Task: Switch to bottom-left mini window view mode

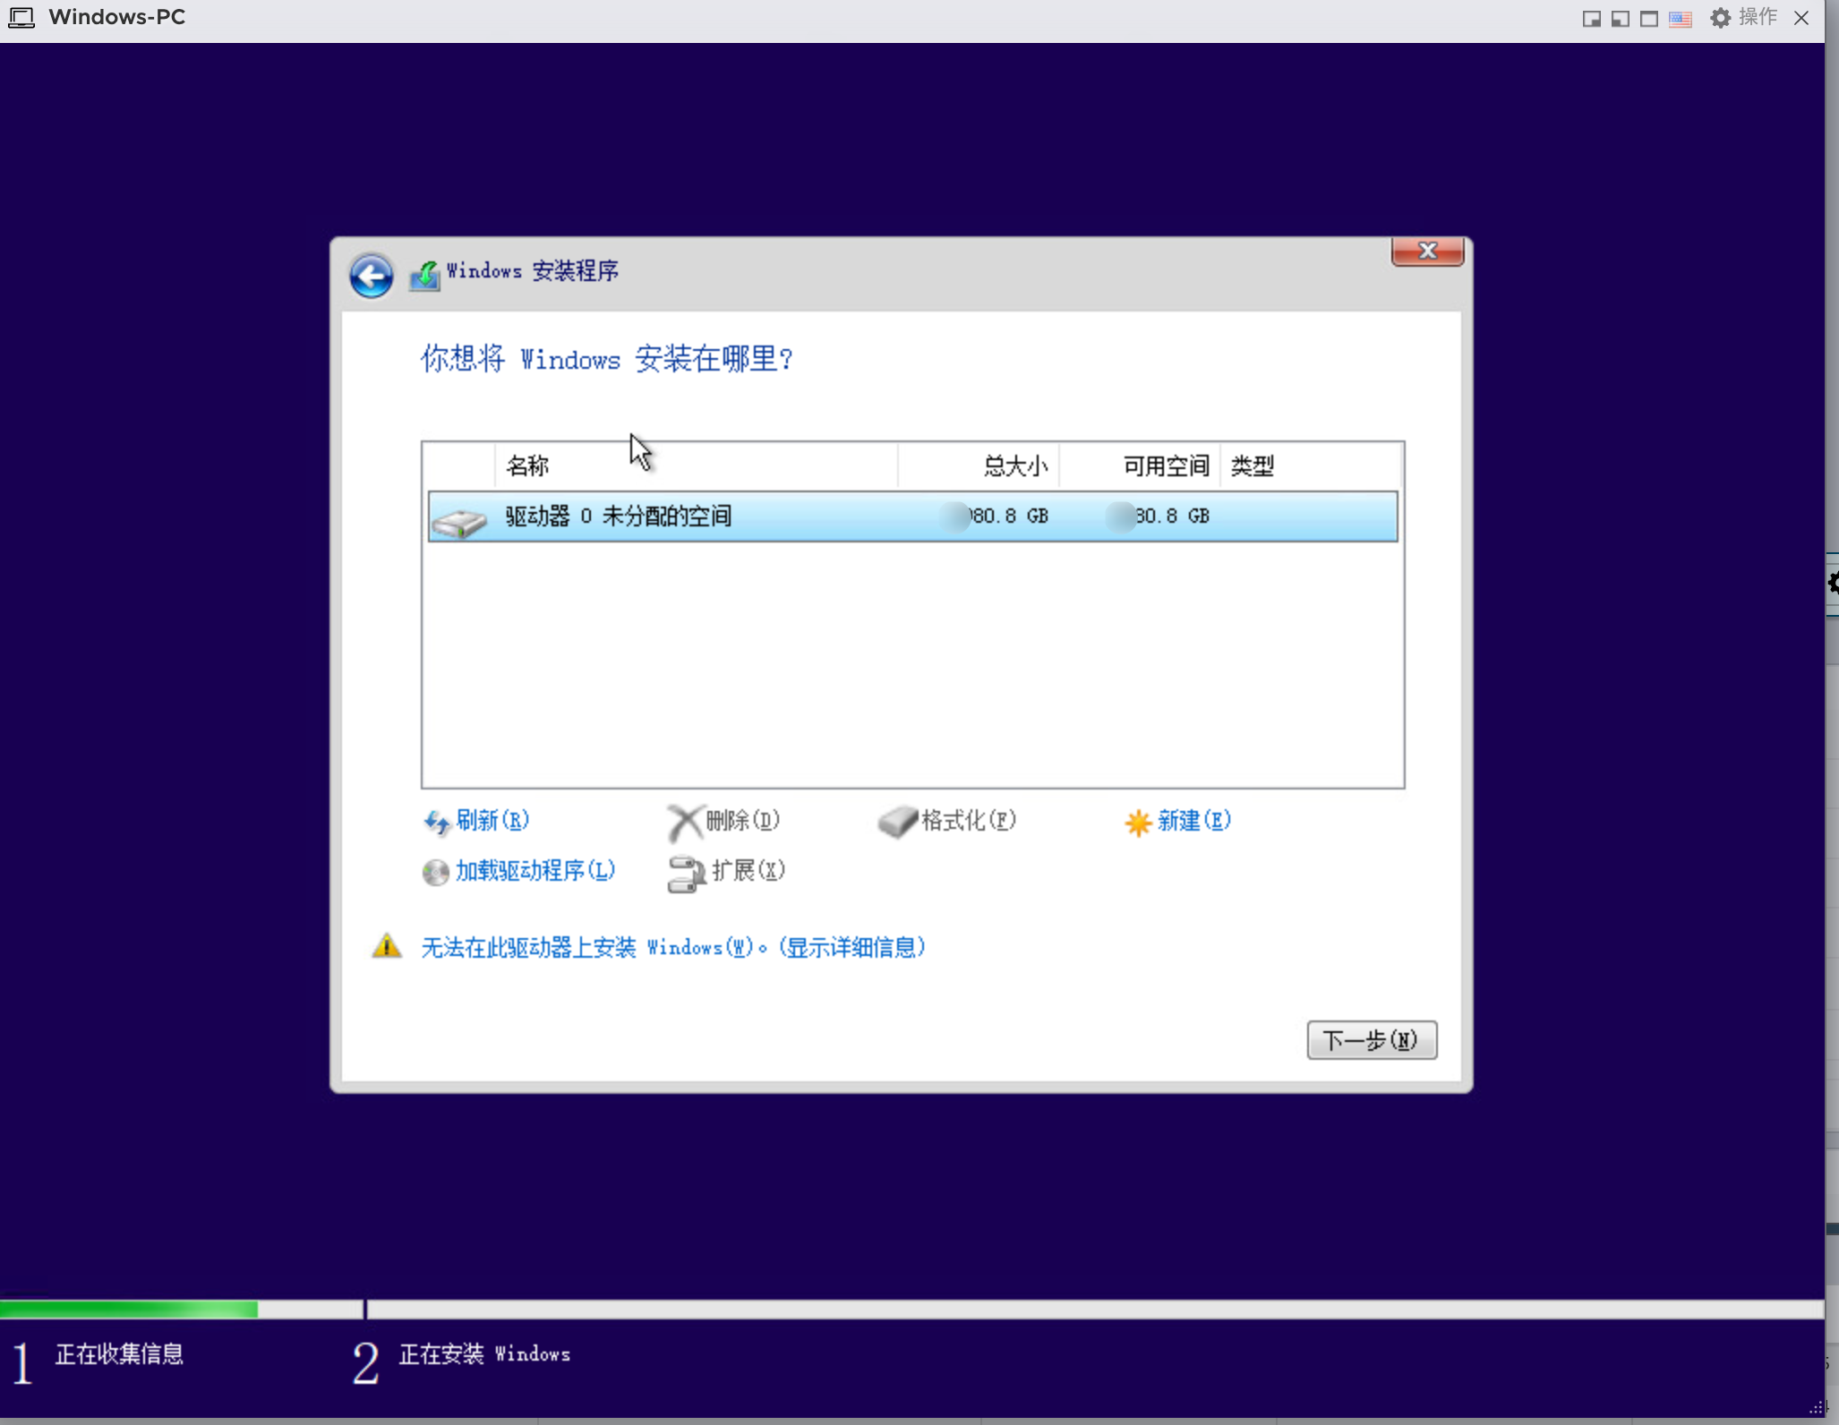Action: (x=1620, y=19)
